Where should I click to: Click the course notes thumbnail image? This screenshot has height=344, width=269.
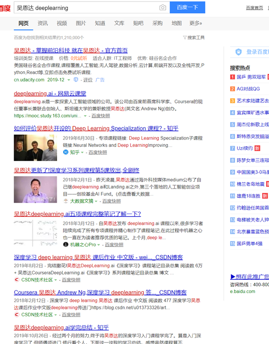(35, 233)
